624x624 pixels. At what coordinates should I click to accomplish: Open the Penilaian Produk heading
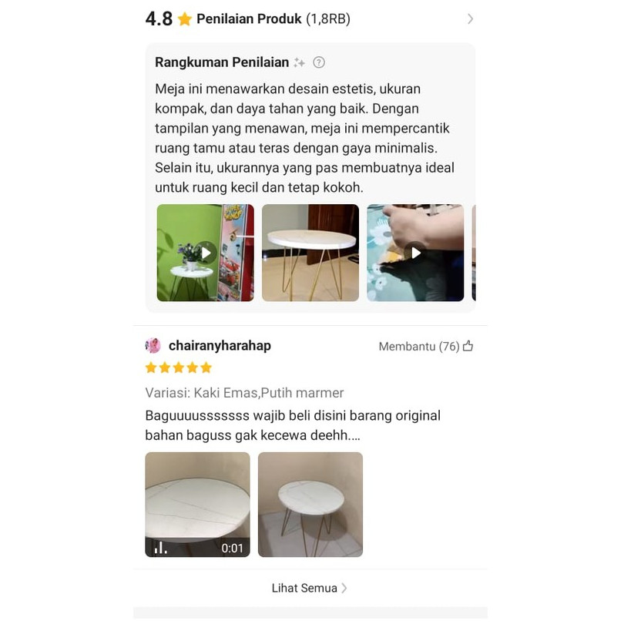point(249,18)
